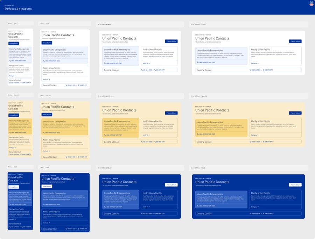Open Notify Us link in Desktop Min Blue frame
Screen dimensions: 315x239
pyautogui.click(x=146, y=207)
